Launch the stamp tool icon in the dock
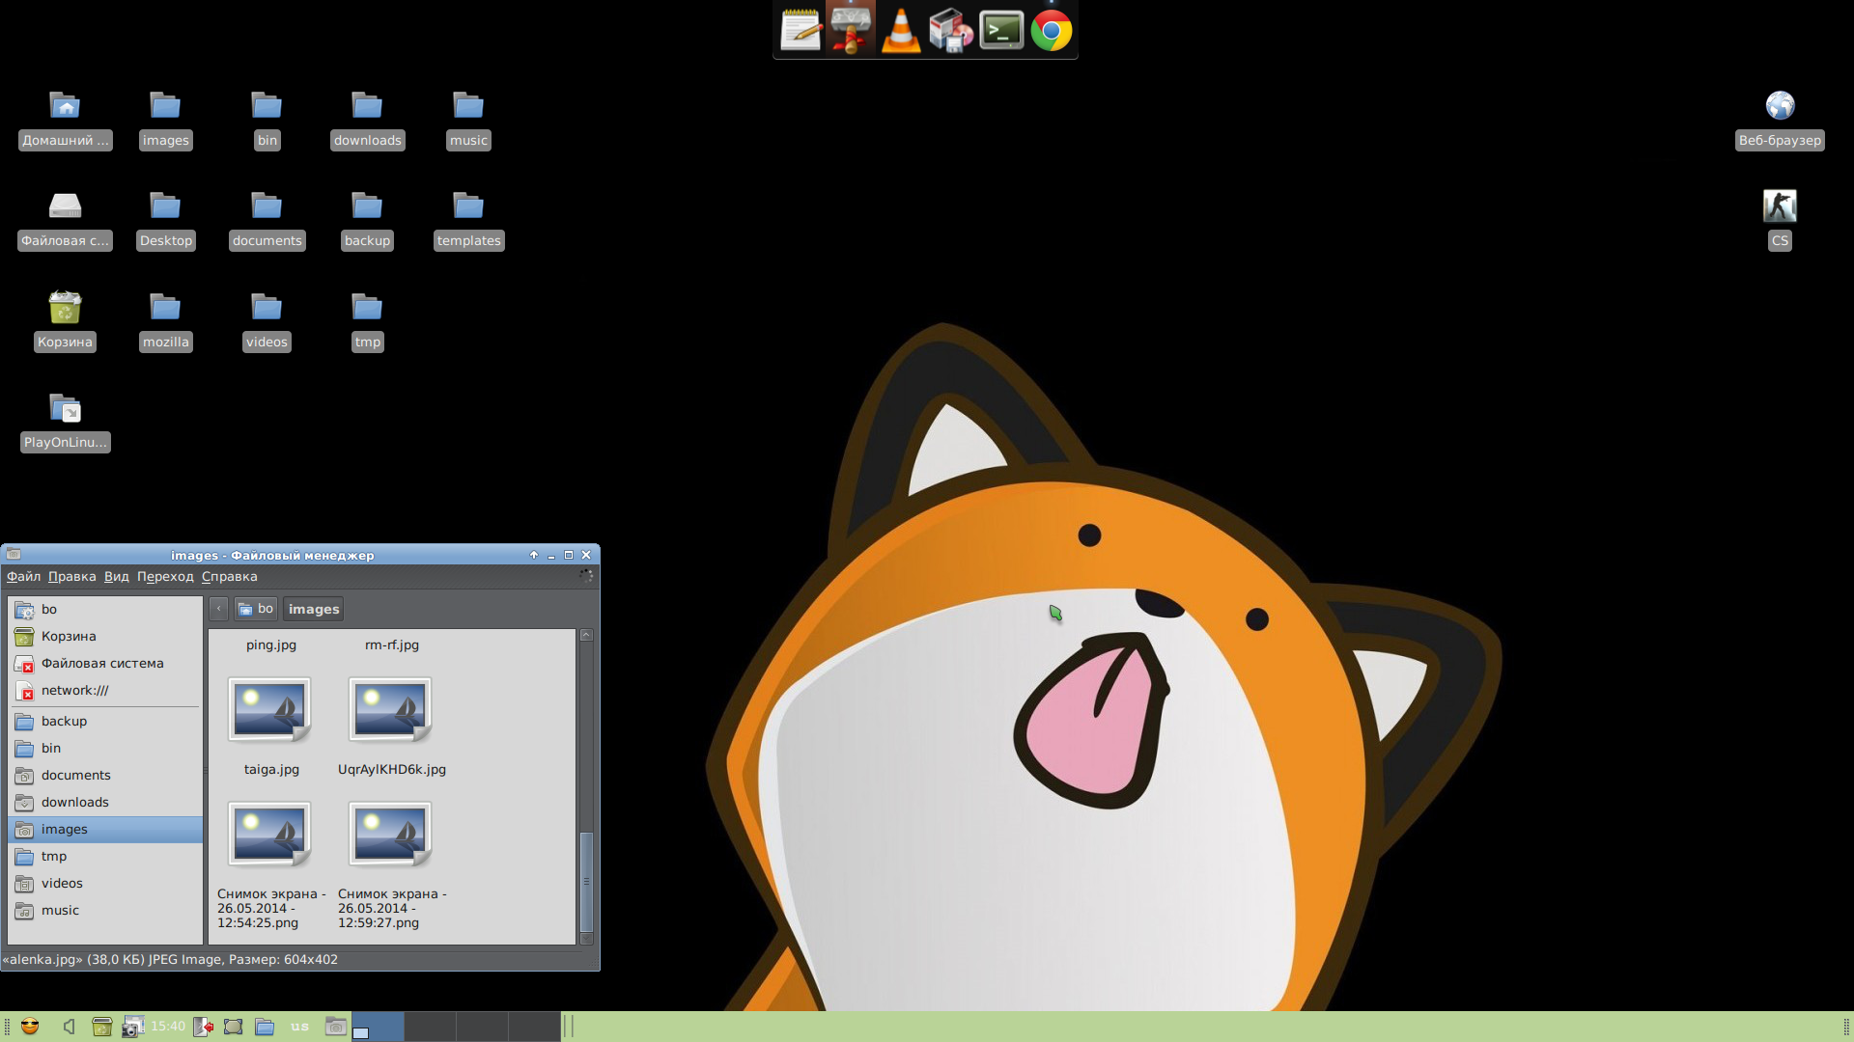Image resolution: width=1854 pixels, height=1042 pixels. click(851, 29)
